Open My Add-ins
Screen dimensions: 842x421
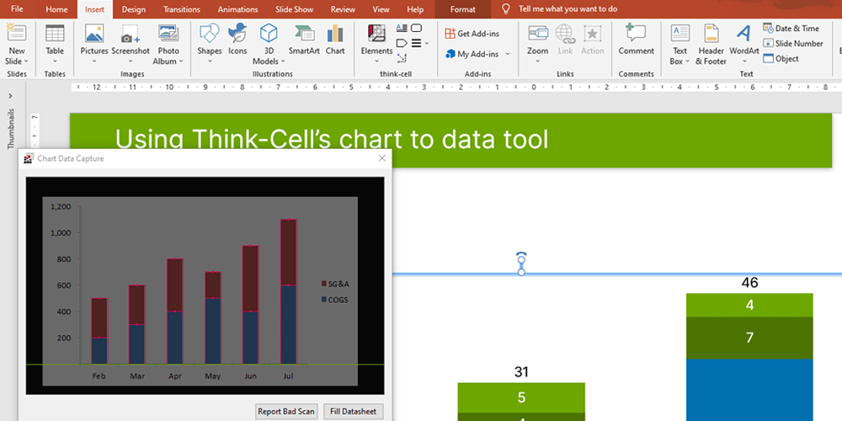(472, 54)
